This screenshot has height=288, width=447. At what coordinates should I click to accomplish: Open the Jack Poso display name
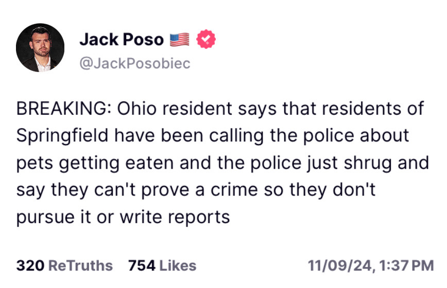tap(122, 40)
